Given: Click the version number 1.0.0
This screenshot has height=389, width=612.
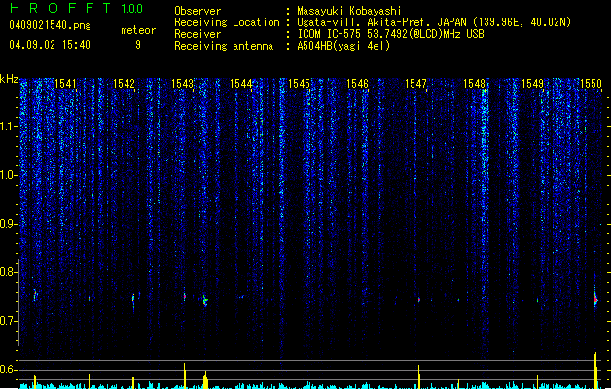Looking at the screenshot, I should pos(132,9).
